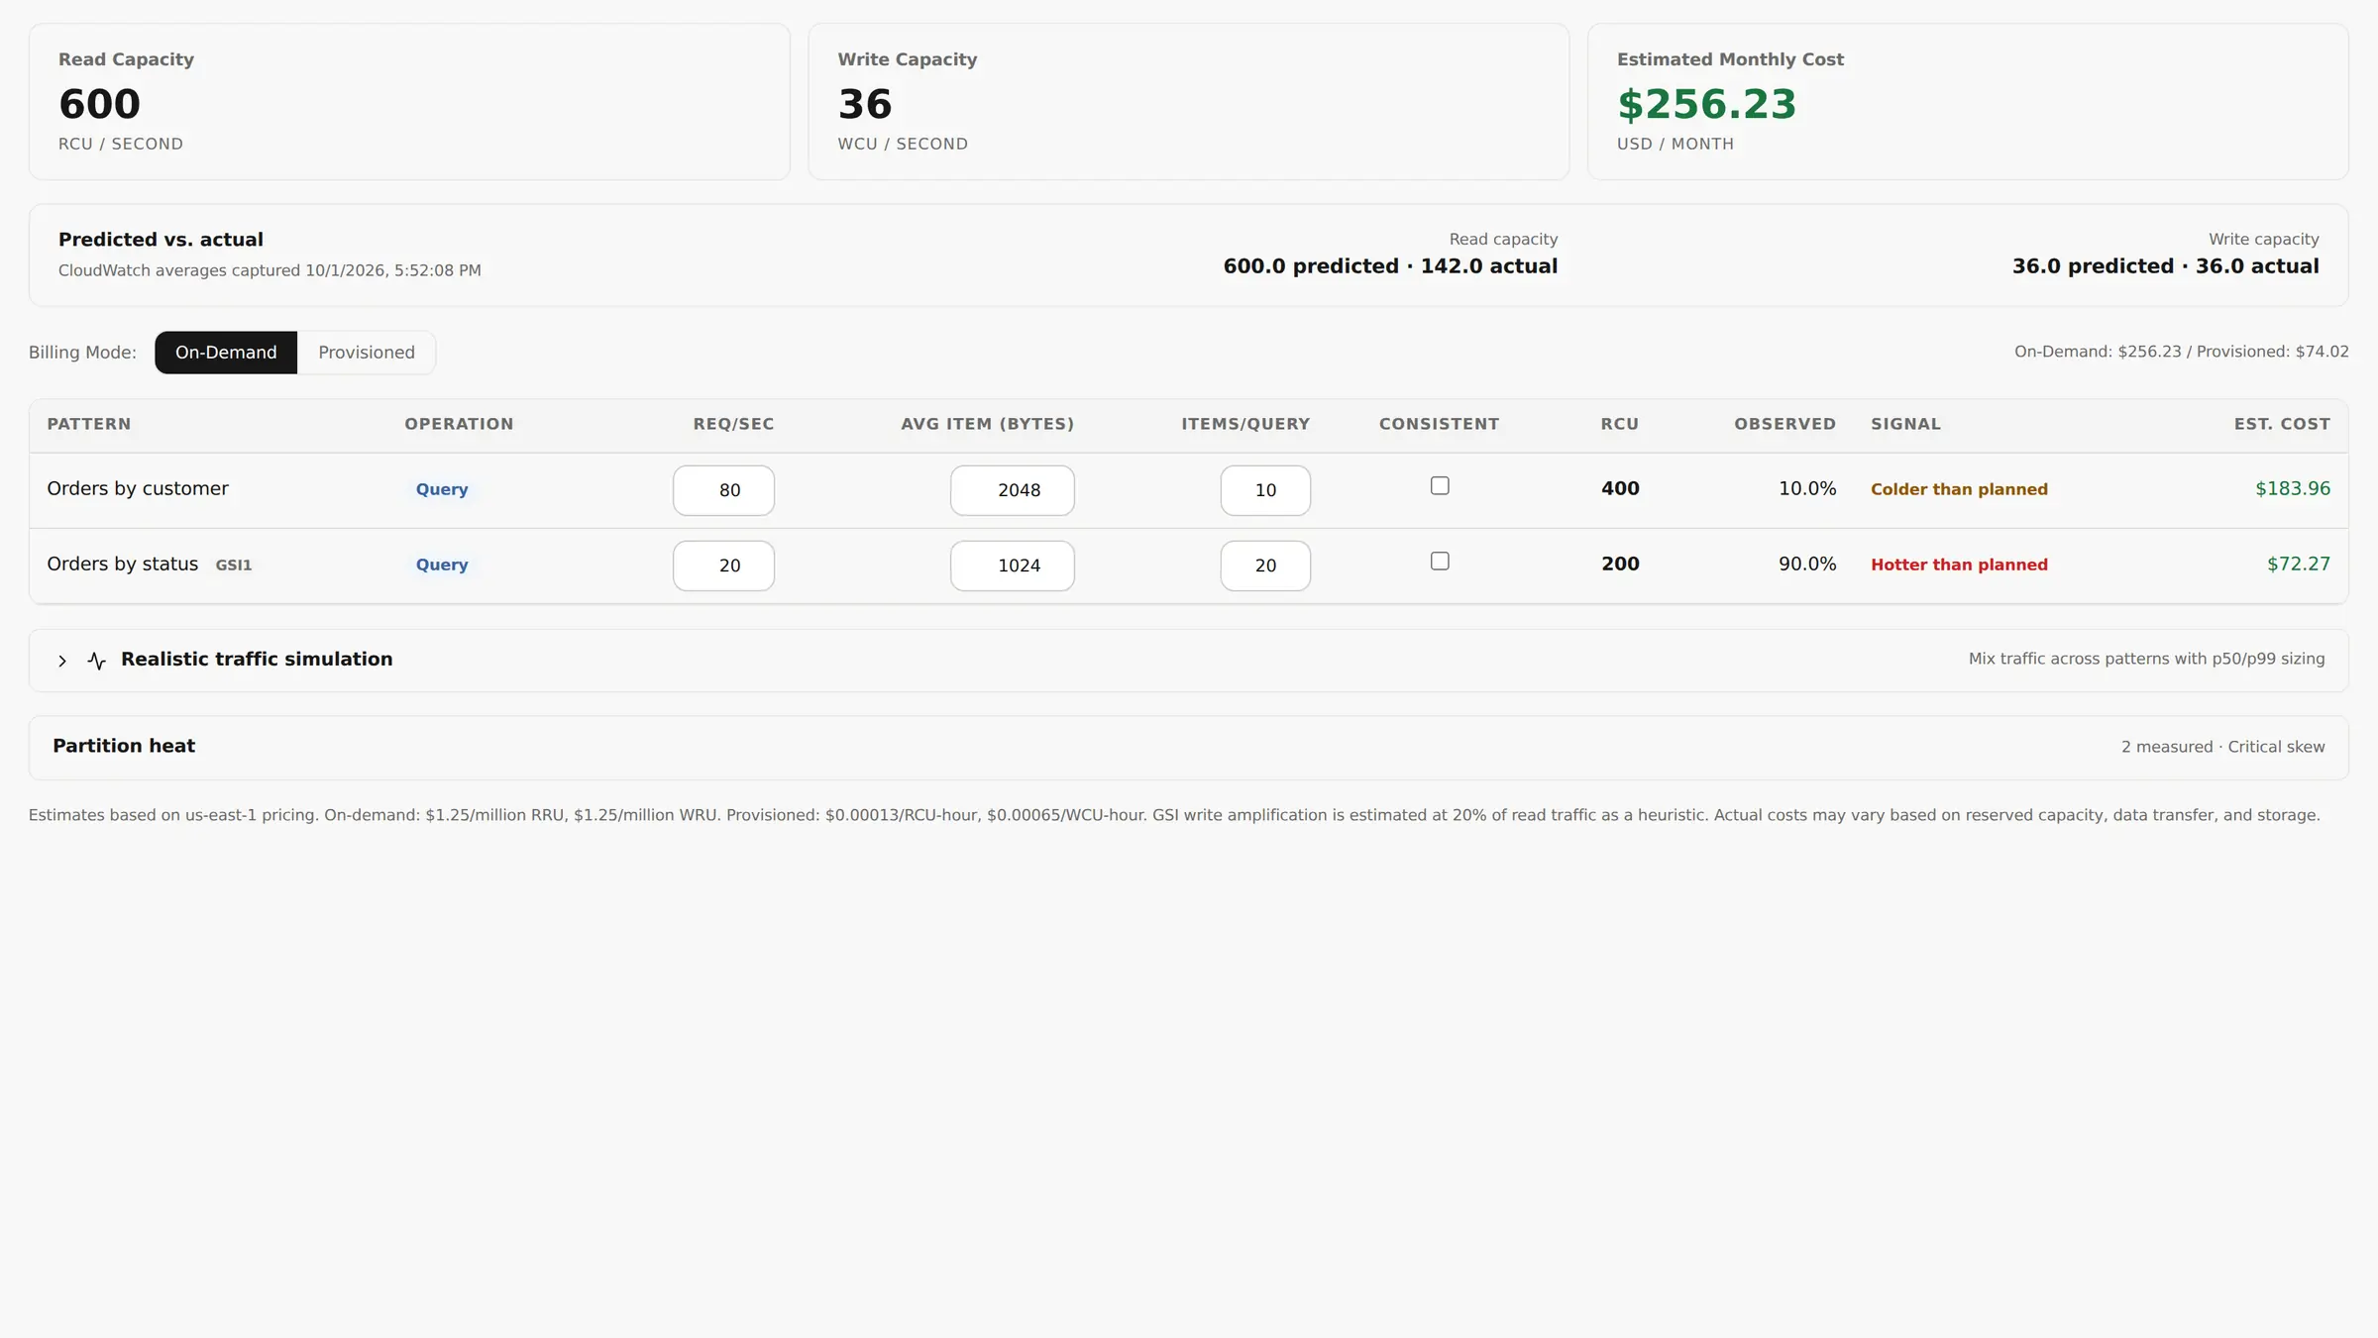Viewport: 2378px width, 1338px height.
Task: Click '2 measured · Critical skew' label
Action: coord(2222,747)
